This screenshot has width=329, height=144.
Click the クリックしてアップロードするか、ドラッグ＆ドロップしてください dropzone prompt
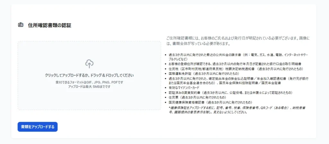tap(89, 75)
